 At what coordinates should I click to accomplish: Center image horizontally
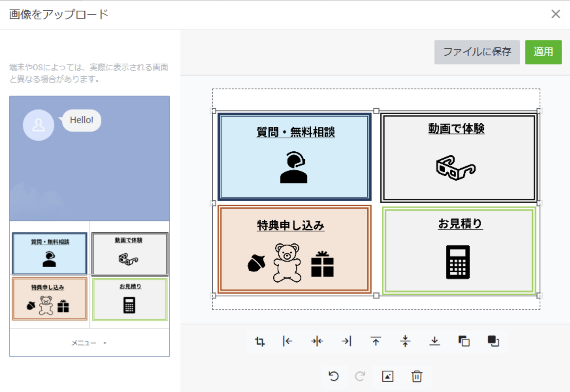pyautogui.click(x=317, y=341)
